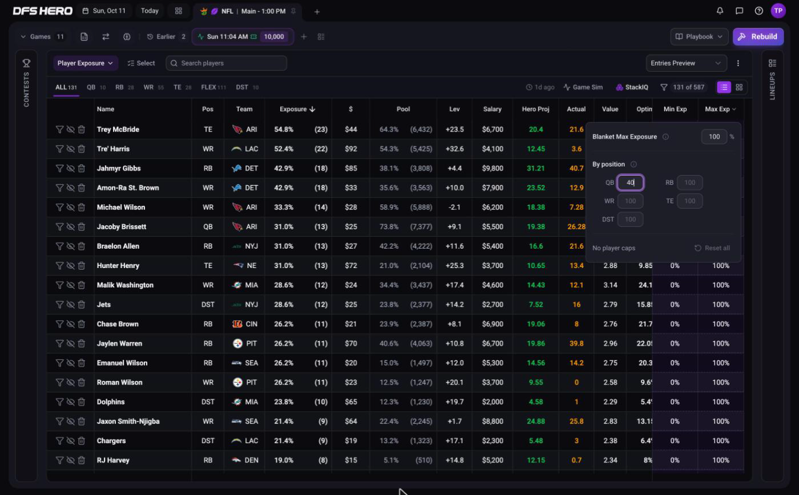Screen dimensions: 799x495
Task: Open the Contests trophy side panel
Action: click(x=26, y=63)
